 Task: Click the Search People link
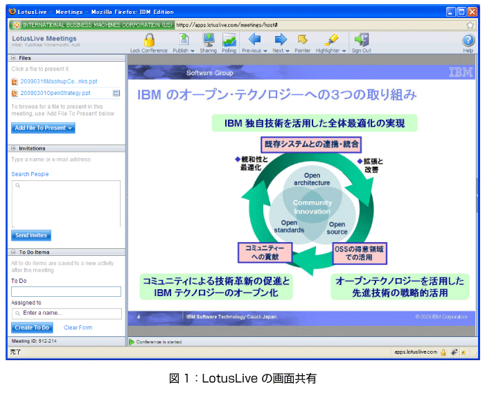[x=30, y=174]
